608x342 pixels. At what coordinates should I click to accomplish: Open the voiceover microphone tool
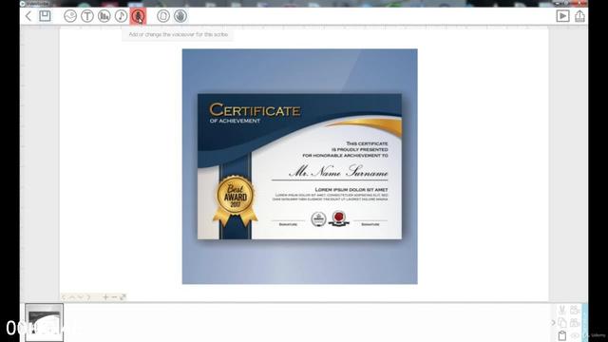click(138, 16)
